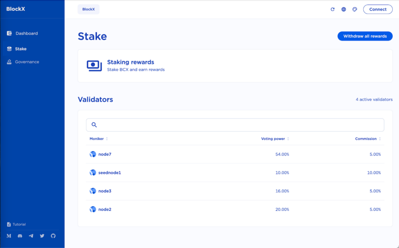Click the refresh icon in header
The width and height of the screenshot is (399, 248).
click(x=332, y=9)
